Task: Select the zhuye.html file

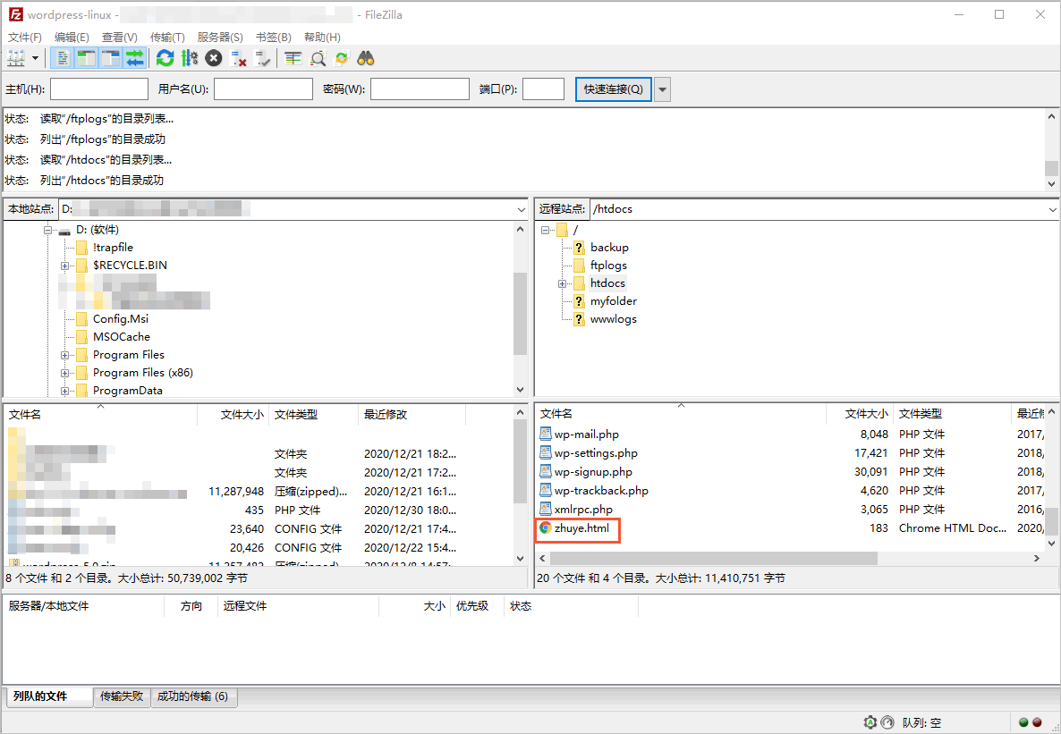Action: point(581,528)
